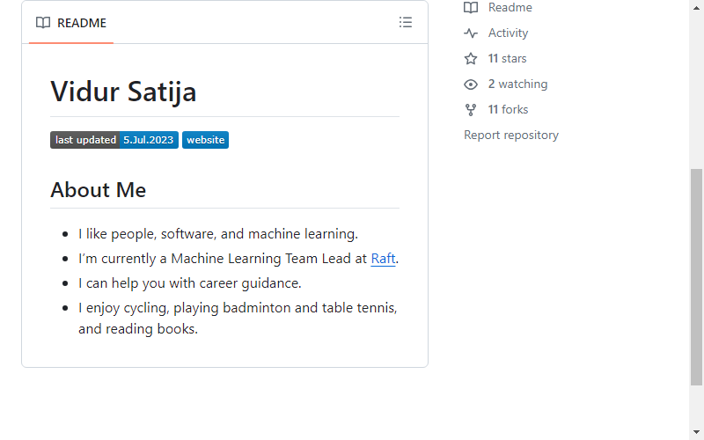Screen dimensions: 704x440
Task: Click the scrollbar down arrow
Action: (x=696, y=432)
